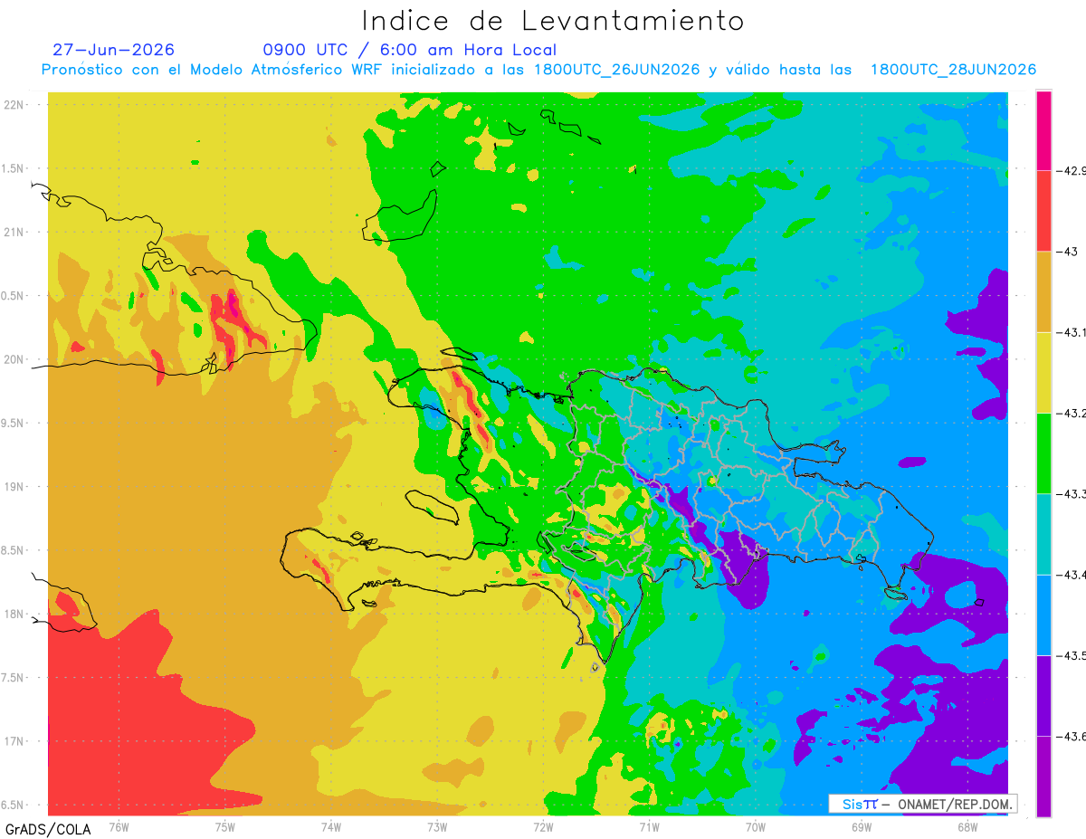Click the '74W' longitude label
1086x839 pixels.
pyautogui.click(x=331, y=826)
